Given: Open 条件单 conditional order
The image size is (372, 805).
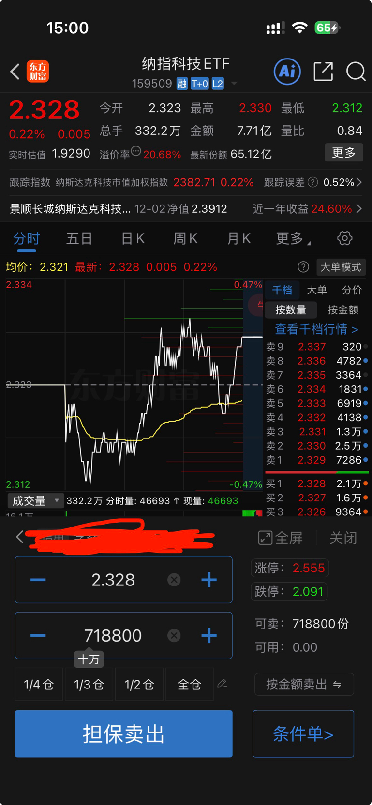Looking at the screenshot, I should [x=303, y=734].
